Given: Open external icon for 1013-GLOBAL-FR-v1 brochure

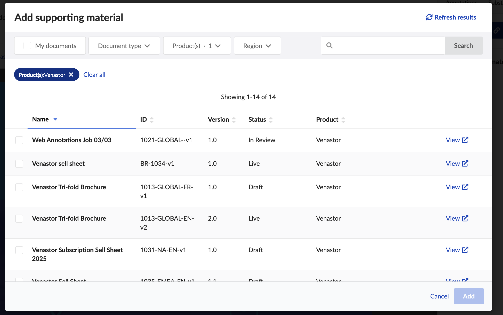Looking at the screenshot, I should [x=465, y=187].
